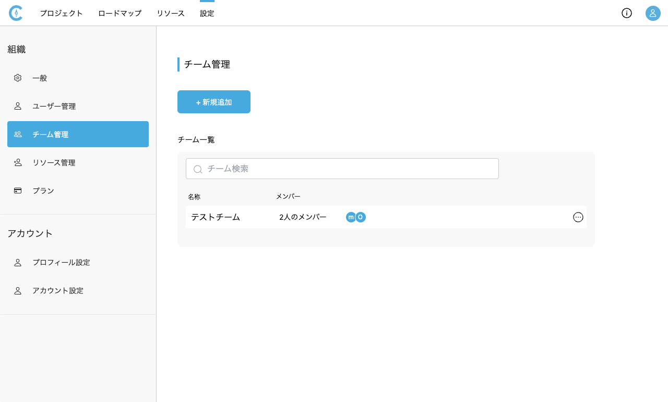Click the 'm' member avatar
The image size is (668, 402).
[x=351, y=217]
